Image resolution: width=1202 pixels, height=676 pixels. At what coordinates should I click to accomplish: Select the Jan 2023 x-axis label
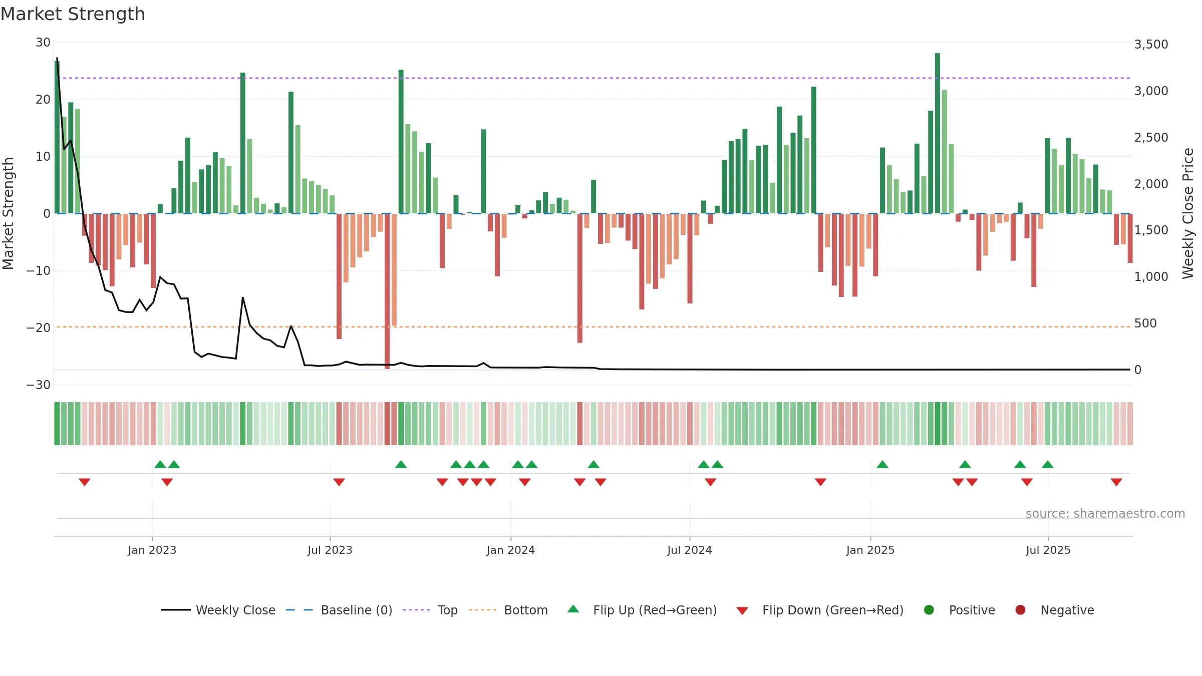point(152,550)
